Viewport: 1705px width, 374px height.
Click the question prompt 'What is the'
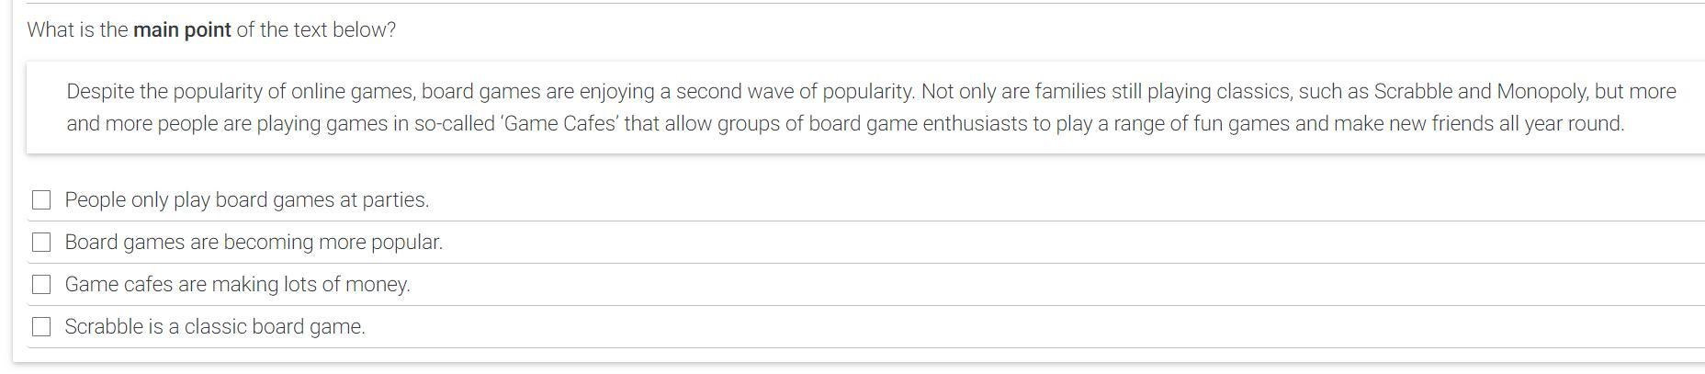77,29
